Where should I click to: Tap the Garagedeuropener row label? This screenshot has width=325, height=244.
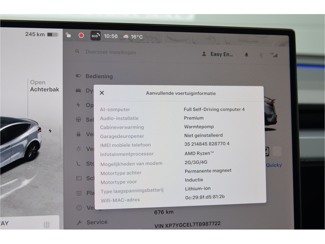(122, 136)
